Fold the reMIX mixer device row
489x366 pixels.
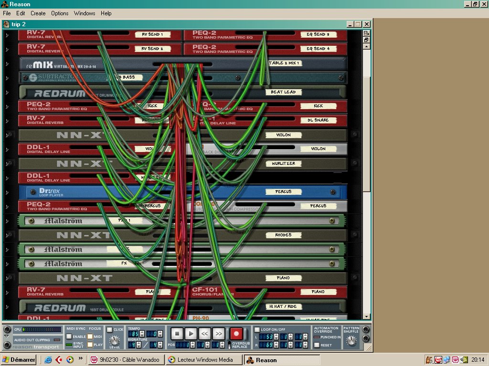(7, 64)
